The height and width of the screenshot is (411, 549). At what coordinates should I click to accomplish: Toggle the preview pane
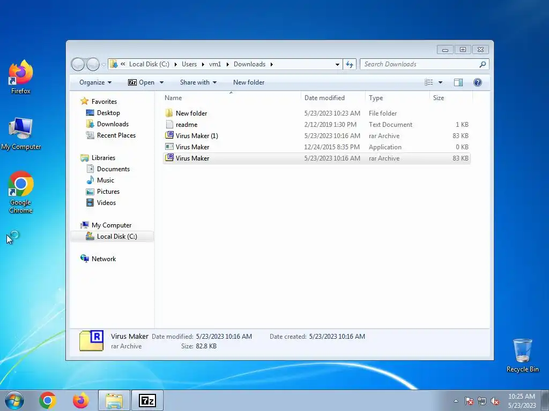[x=458, y=82]
